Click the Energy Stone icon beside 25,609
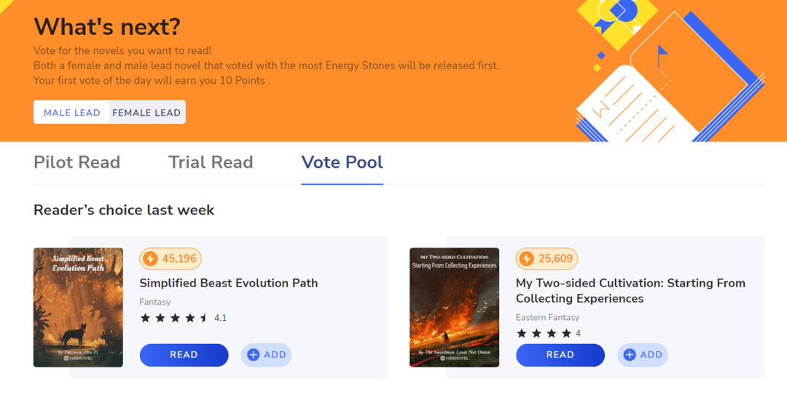 click(x=527, y=259)
